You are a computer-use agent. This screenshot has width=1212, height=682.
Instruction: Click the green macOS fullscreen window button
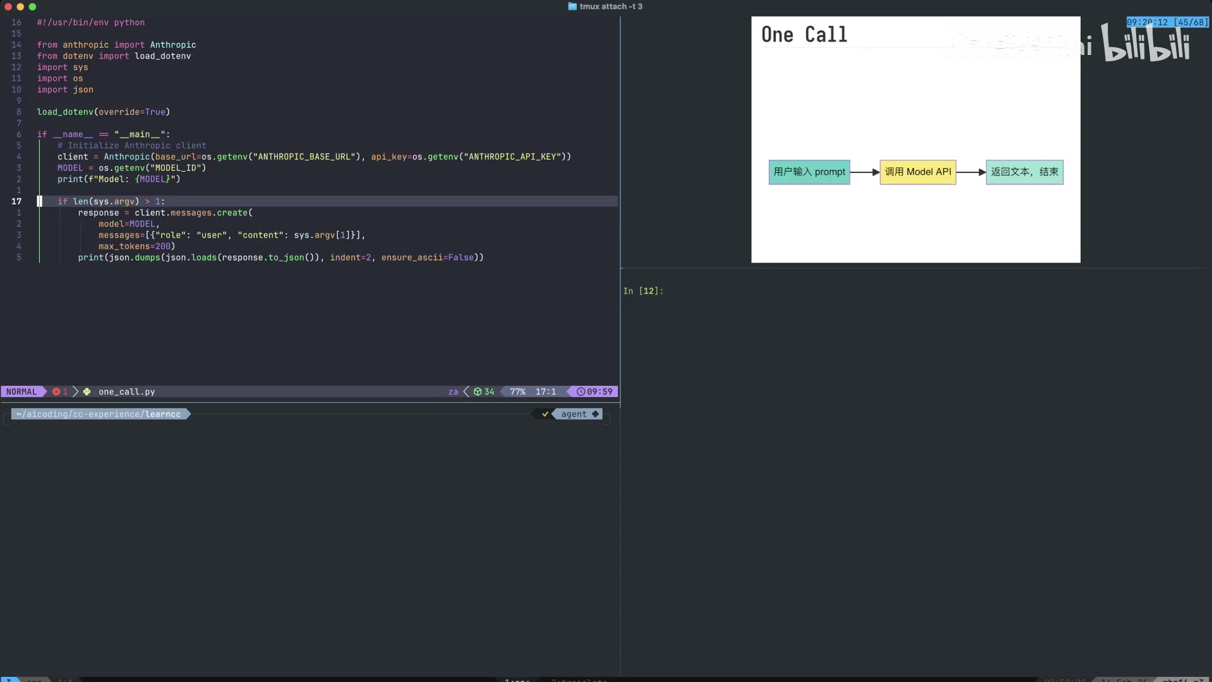[x=33, y=7]
